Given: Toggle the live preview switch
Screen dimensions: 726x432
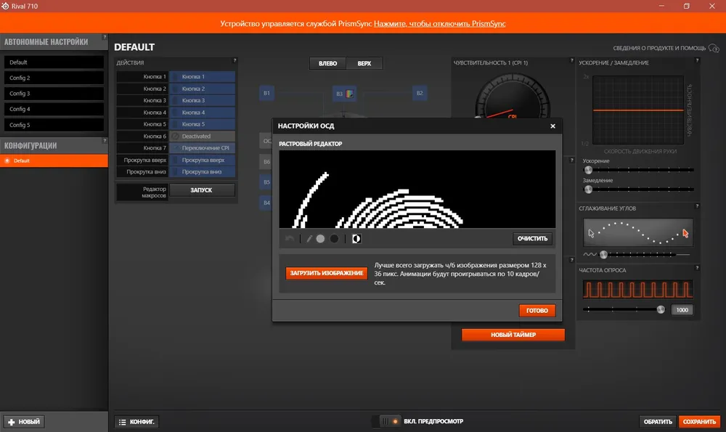Looking at the screenshot, I should 386,421.
